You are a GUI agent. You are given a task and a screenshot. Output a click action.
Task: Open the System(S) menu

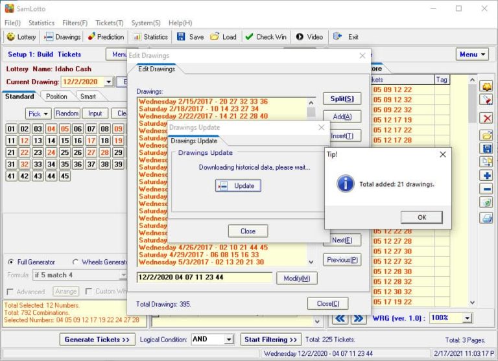(146, 23)
